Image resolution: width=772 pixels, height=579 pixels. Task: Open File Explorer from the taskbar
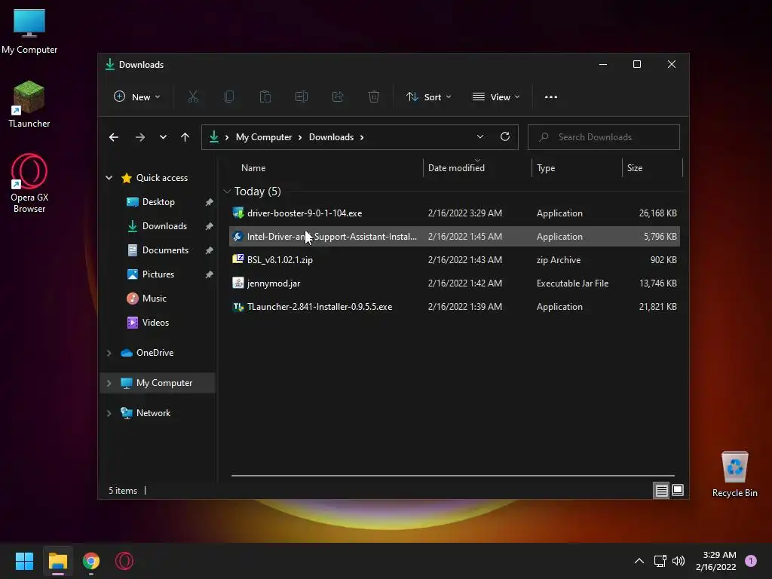point(58,561)
